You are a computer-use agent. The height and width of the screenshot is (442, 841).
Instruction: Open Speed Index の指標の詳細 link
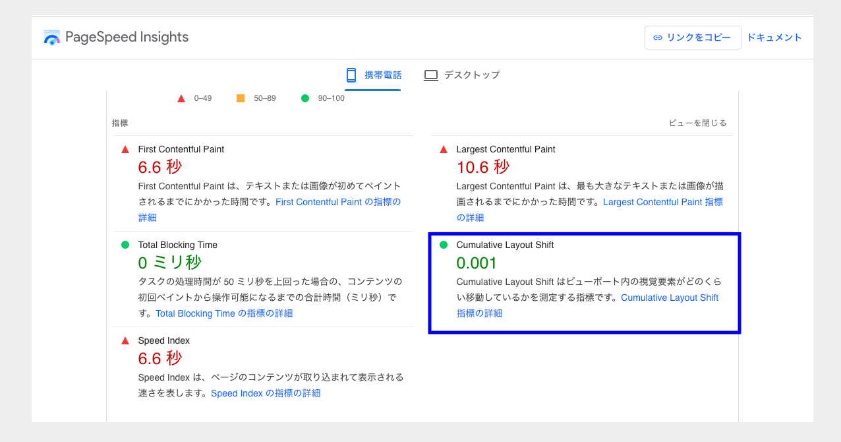click(x=265, y=393)
